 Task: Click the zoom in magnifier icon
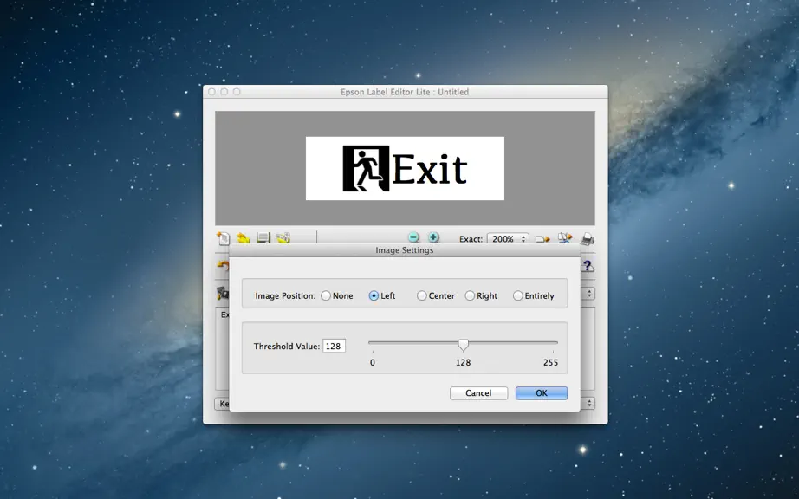pyautogui.click(x=433, y=237)
